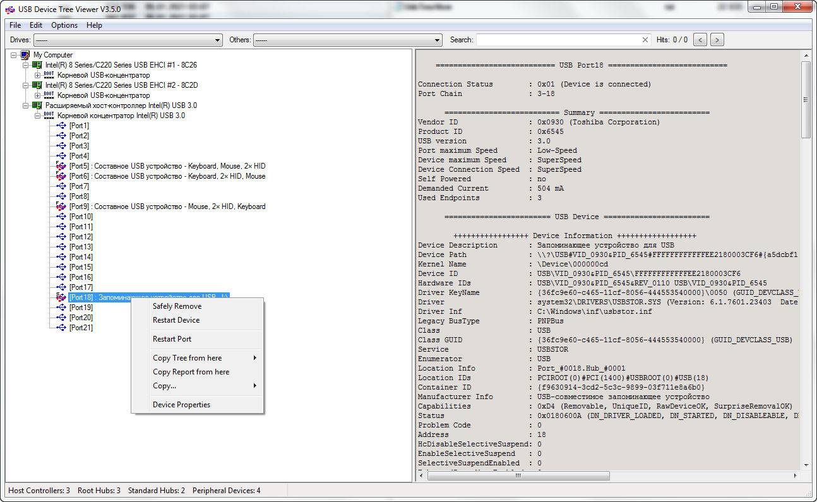The height and width of the screenshot is (502, 817).
Task: Click the USB icon next to Port15
Action: click(61, 267)
